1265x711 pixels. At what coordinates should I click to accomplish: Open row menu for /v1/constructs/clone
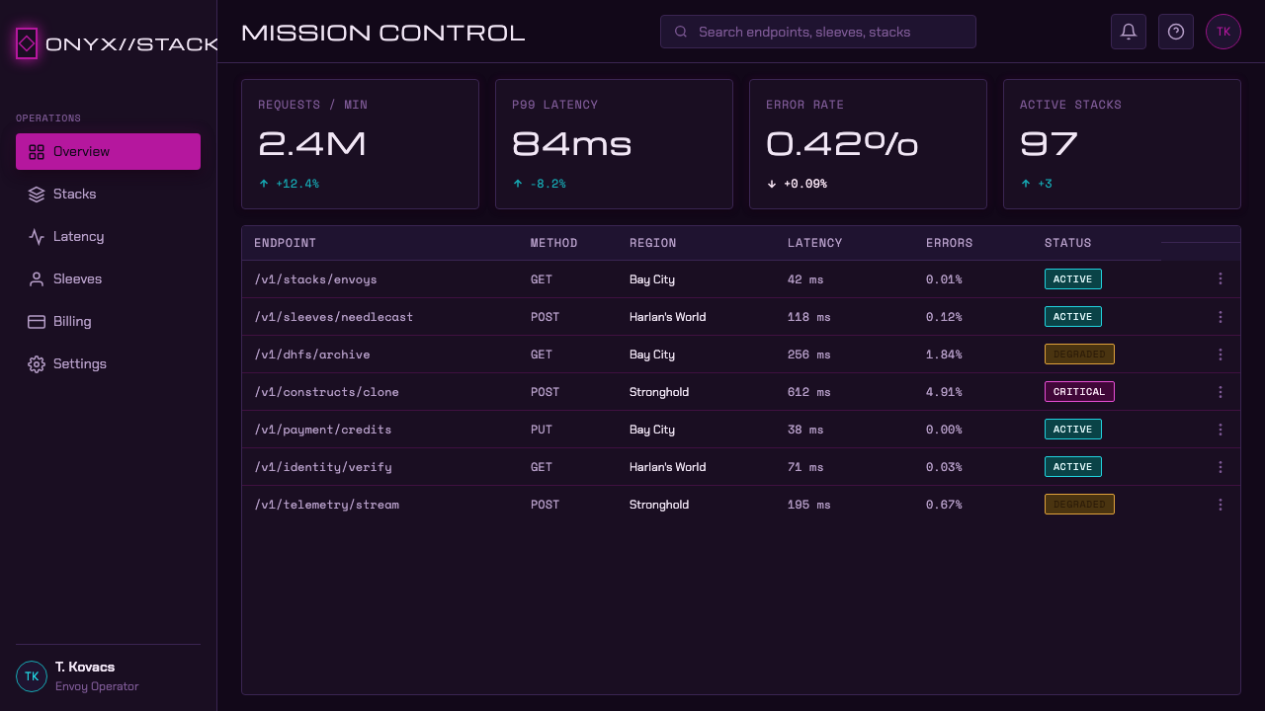(x=1221, y=392)
